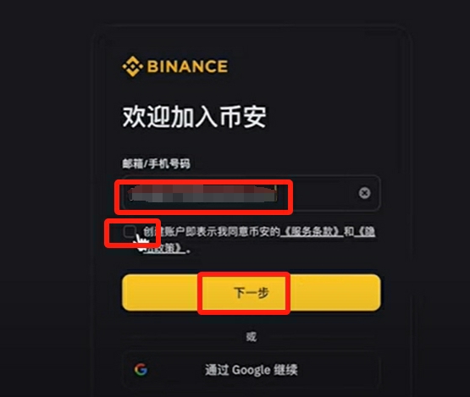The image size is (470, 397).
Task: Click the 欢迎加入币安 heading
Action: pyautogui.click(x=194, y=117)
